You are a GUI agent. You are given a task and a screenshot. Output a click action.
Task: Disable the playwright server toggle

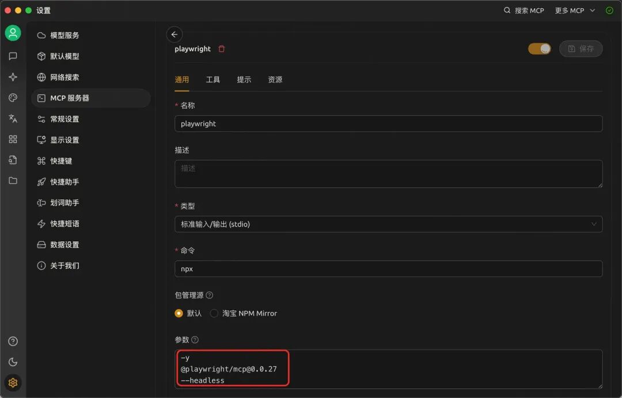pos(539,49)
